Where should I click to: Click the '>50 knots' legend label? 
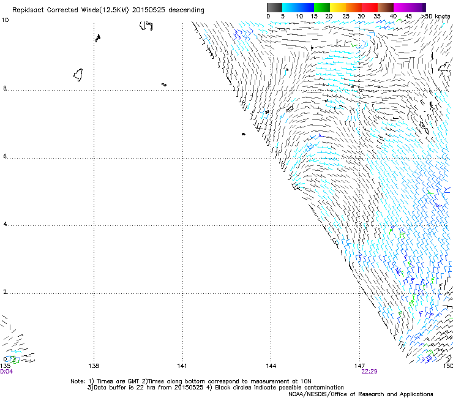pyautogui.click(x=436, y=17)
